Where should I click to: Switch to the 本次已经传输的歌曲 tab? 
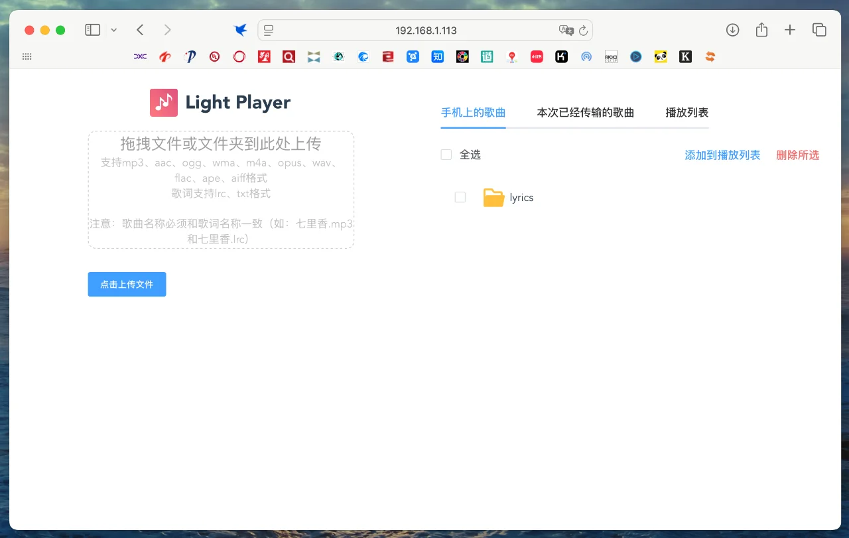(x=586, y=112)
